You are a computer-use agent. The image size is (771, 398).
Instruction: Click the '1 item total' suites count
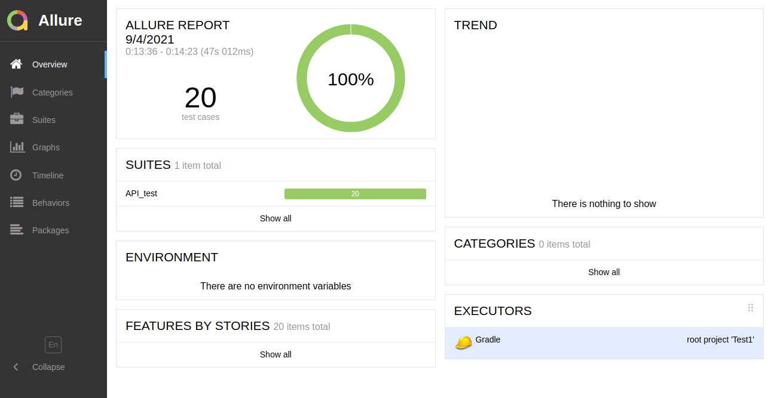(198, 165)
